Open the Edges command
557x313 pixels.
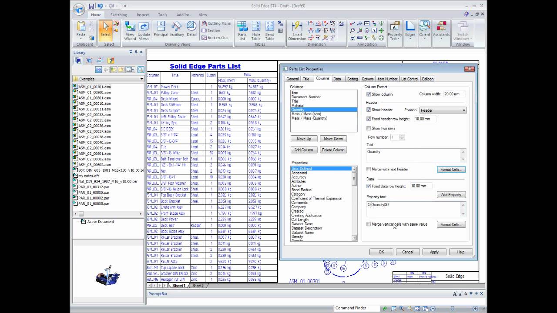410,31
